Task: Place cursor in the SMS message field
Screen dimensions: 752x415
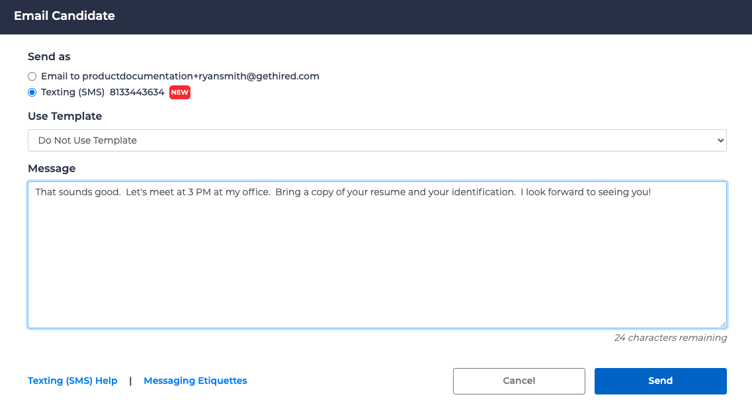Action: tap(376, 255)
